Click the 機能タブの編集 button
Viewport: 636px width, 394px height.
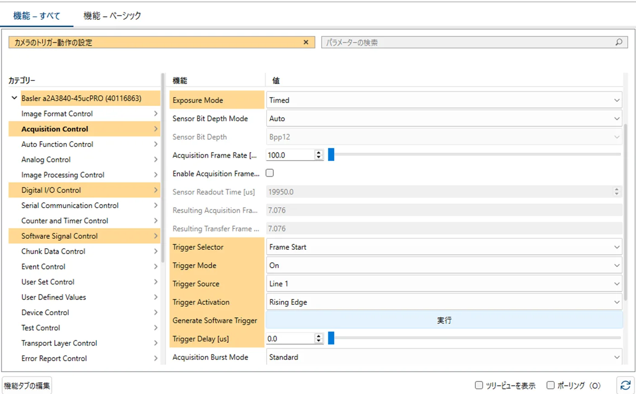pyautogui.click(x=27, y=385)
